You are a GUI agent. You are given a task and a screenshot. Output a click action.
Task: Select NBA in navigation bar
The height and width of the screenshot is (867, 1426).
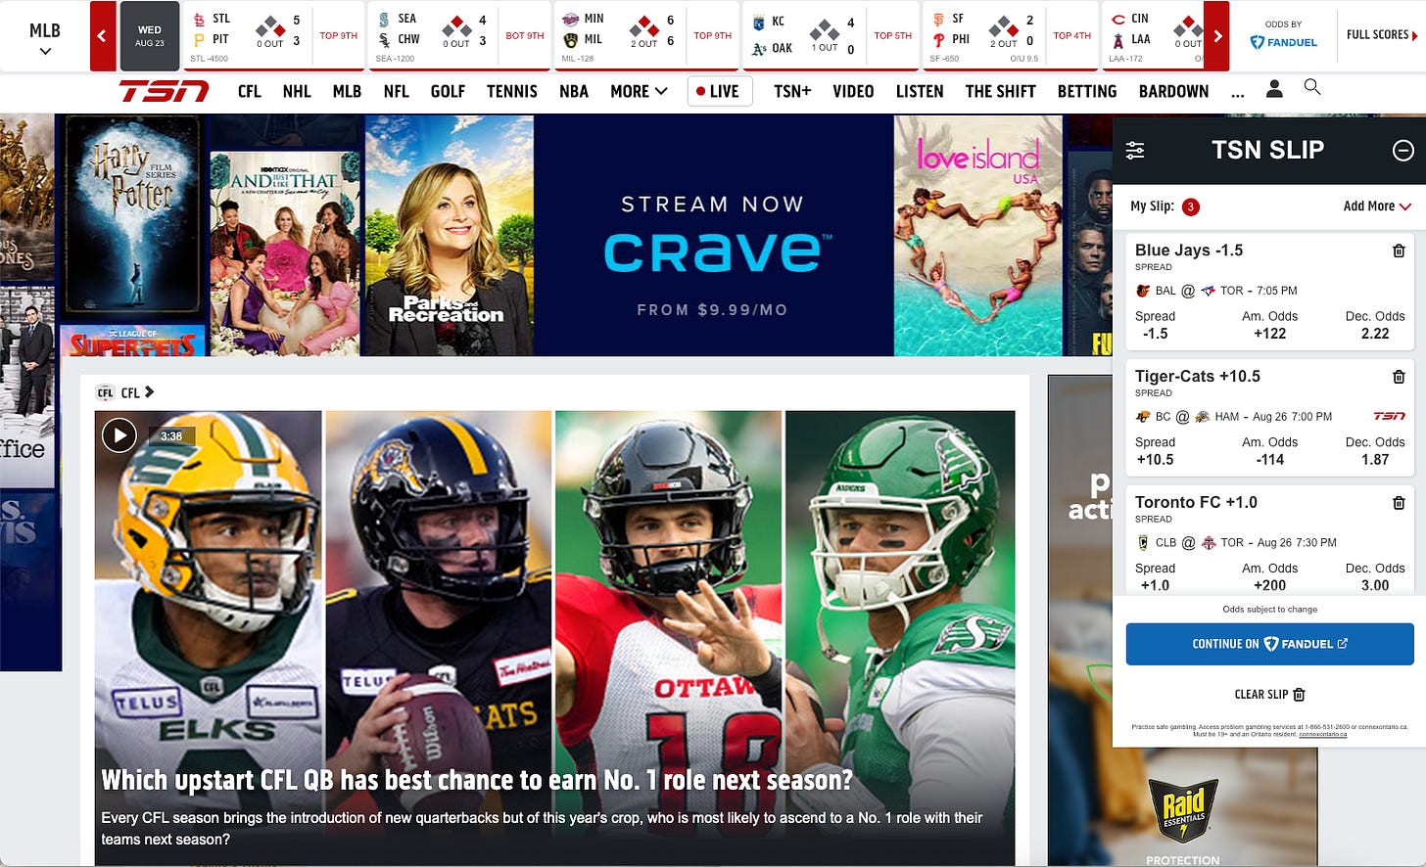point(574,91)
